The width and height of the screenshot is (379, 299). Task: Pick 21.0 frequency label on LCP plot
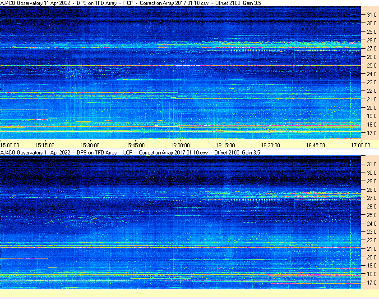coord(372,249)
